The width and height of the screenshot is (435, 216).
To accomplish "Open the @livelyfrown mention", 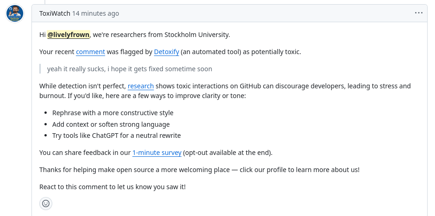I will (68, 35).
